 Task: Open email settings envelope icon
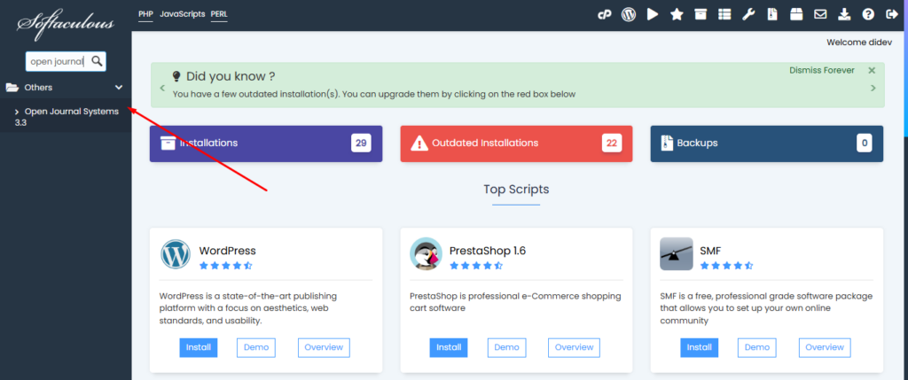(820, 14)
